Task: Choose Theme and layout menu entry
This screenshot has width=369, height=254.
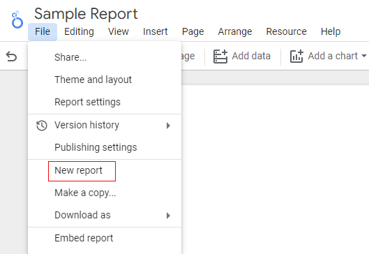Action: click(x=105, y=80)
